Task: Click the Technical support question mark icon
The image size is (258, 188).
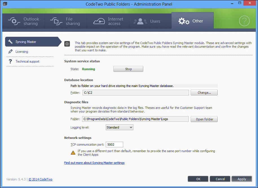Action: point(10,61)
